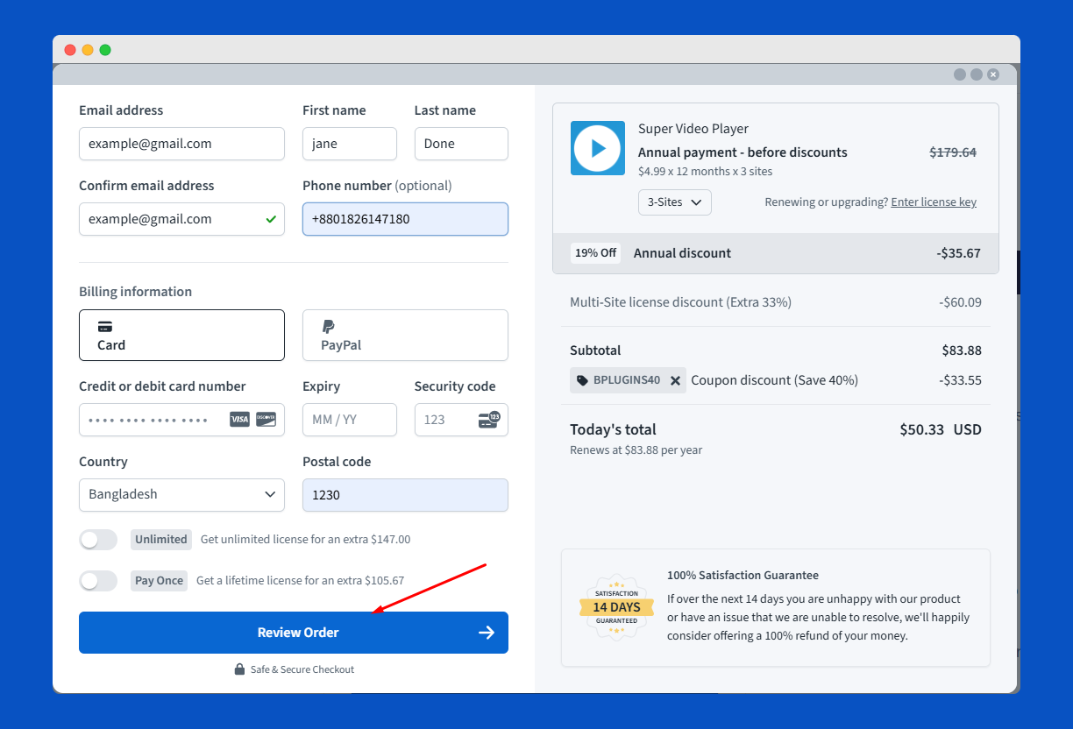This screenshot has height=729, width=1073.
Task: Switch to the PayPal payment method
Action: pyautogui.click(x=405, y=335)
